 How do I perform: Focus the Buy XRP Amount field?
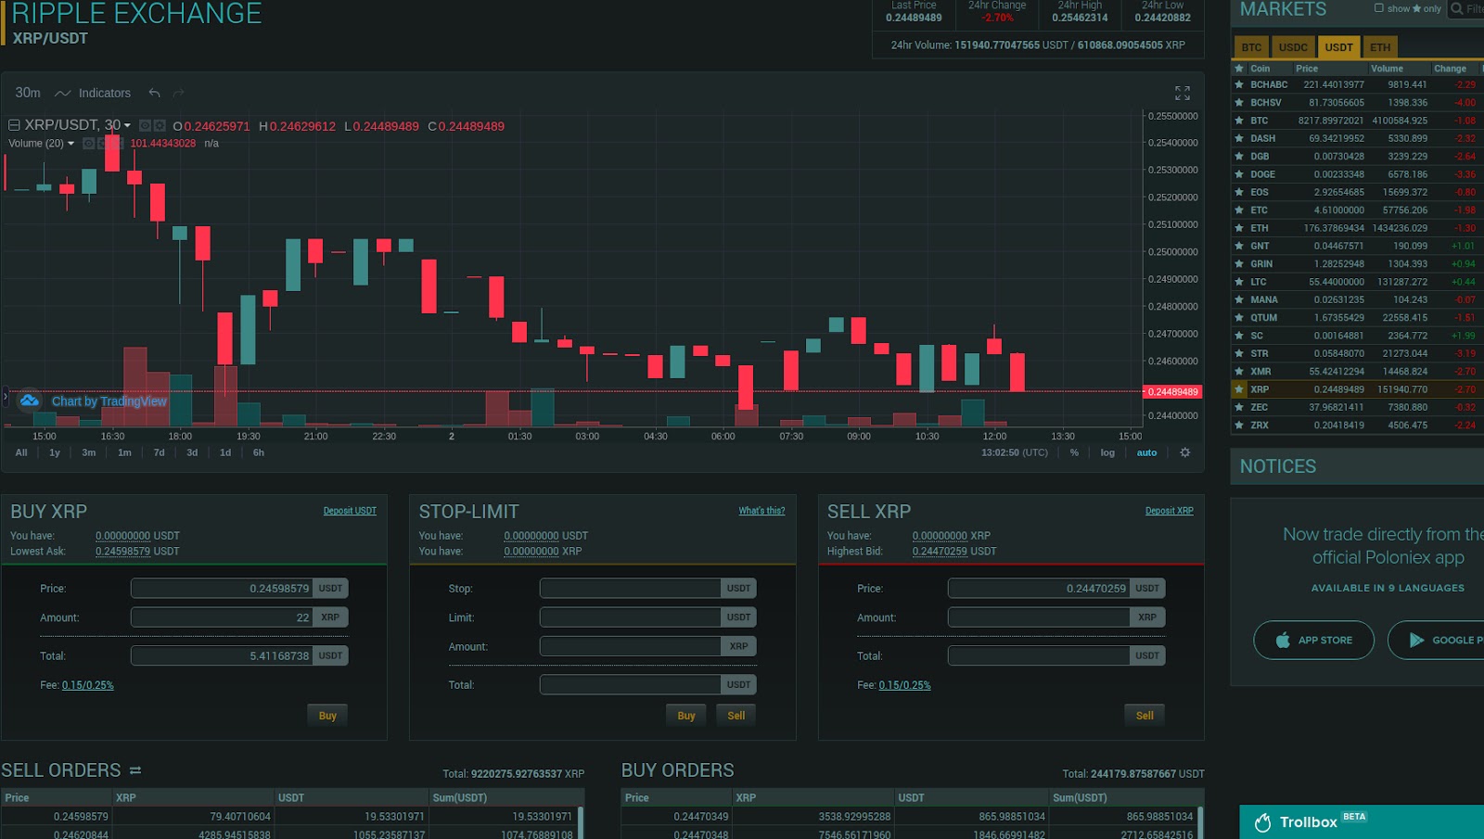click(x=223, y=617)
